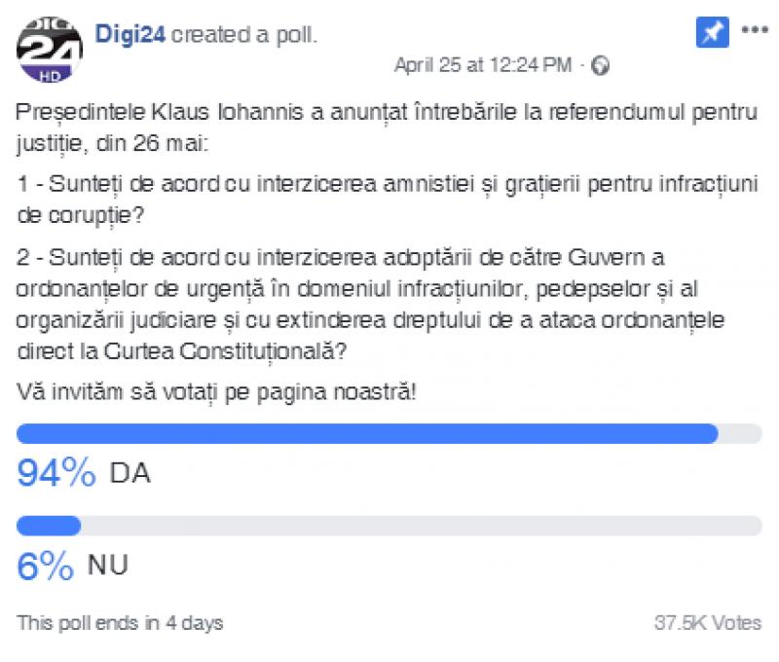Click "This poll ends in 4 days" text
The image size is (779, 662).
(x=120, y=623)
